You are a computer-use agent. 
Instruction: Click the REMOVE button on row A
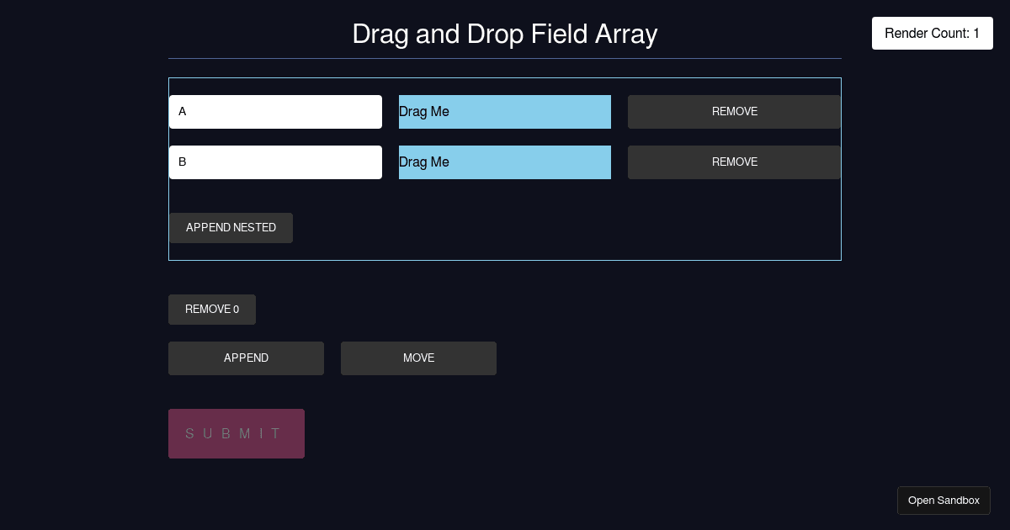point(734,112)
